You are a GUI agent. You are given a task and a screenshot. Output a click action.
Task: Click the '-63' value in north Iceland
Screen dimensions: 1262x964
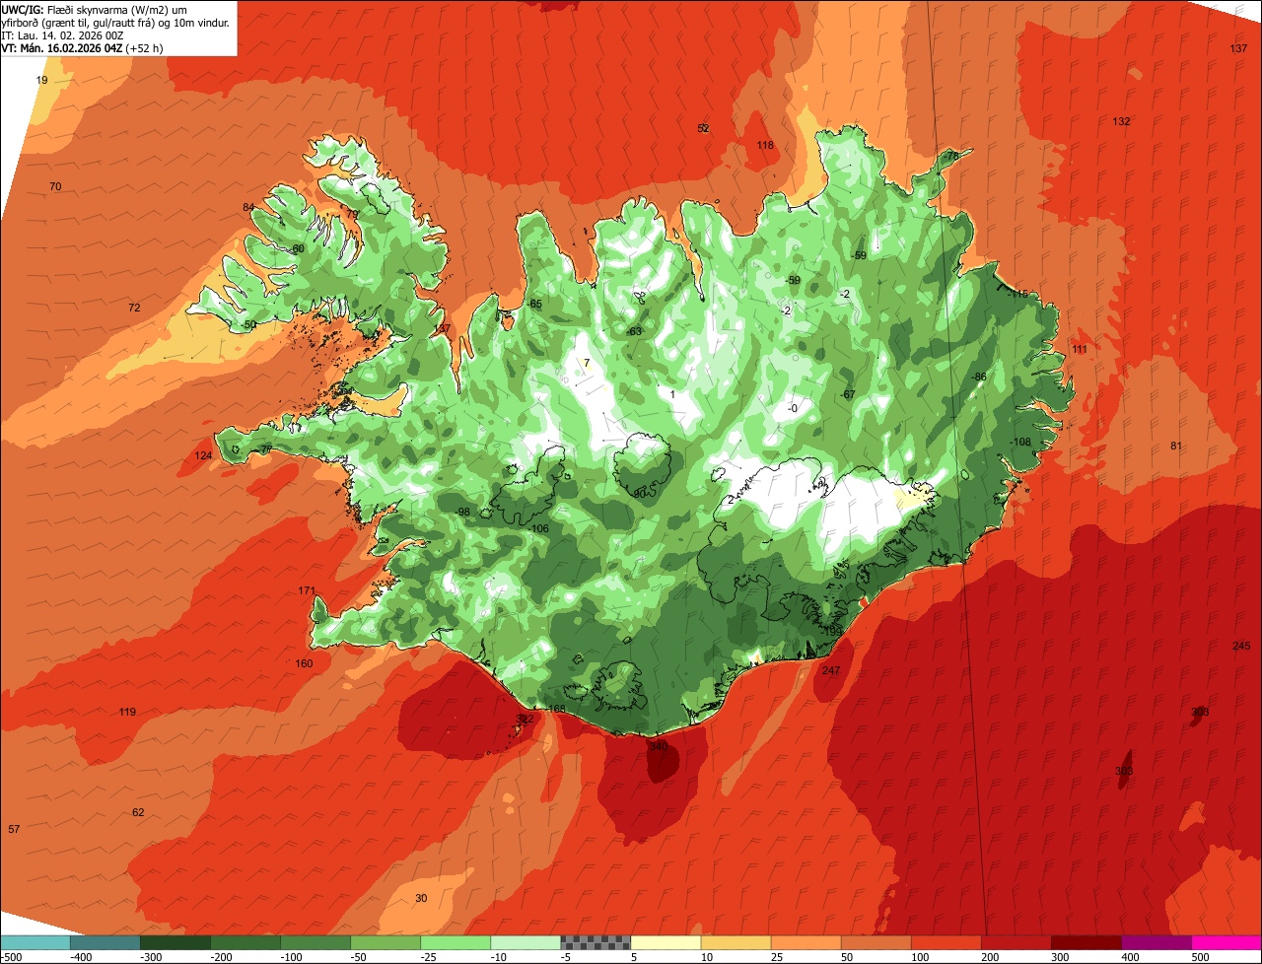(634, 331)
